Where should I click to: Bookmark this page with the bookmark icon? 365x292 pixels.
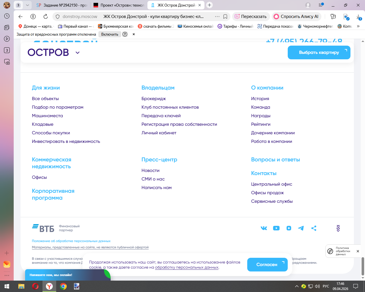[225, 17]
